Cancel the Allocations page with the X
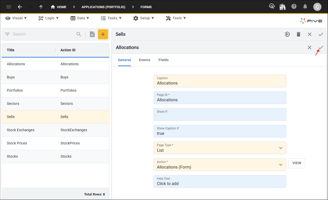Image resolution: width=328 pixels, height=200 pixels. click(309, 47)
